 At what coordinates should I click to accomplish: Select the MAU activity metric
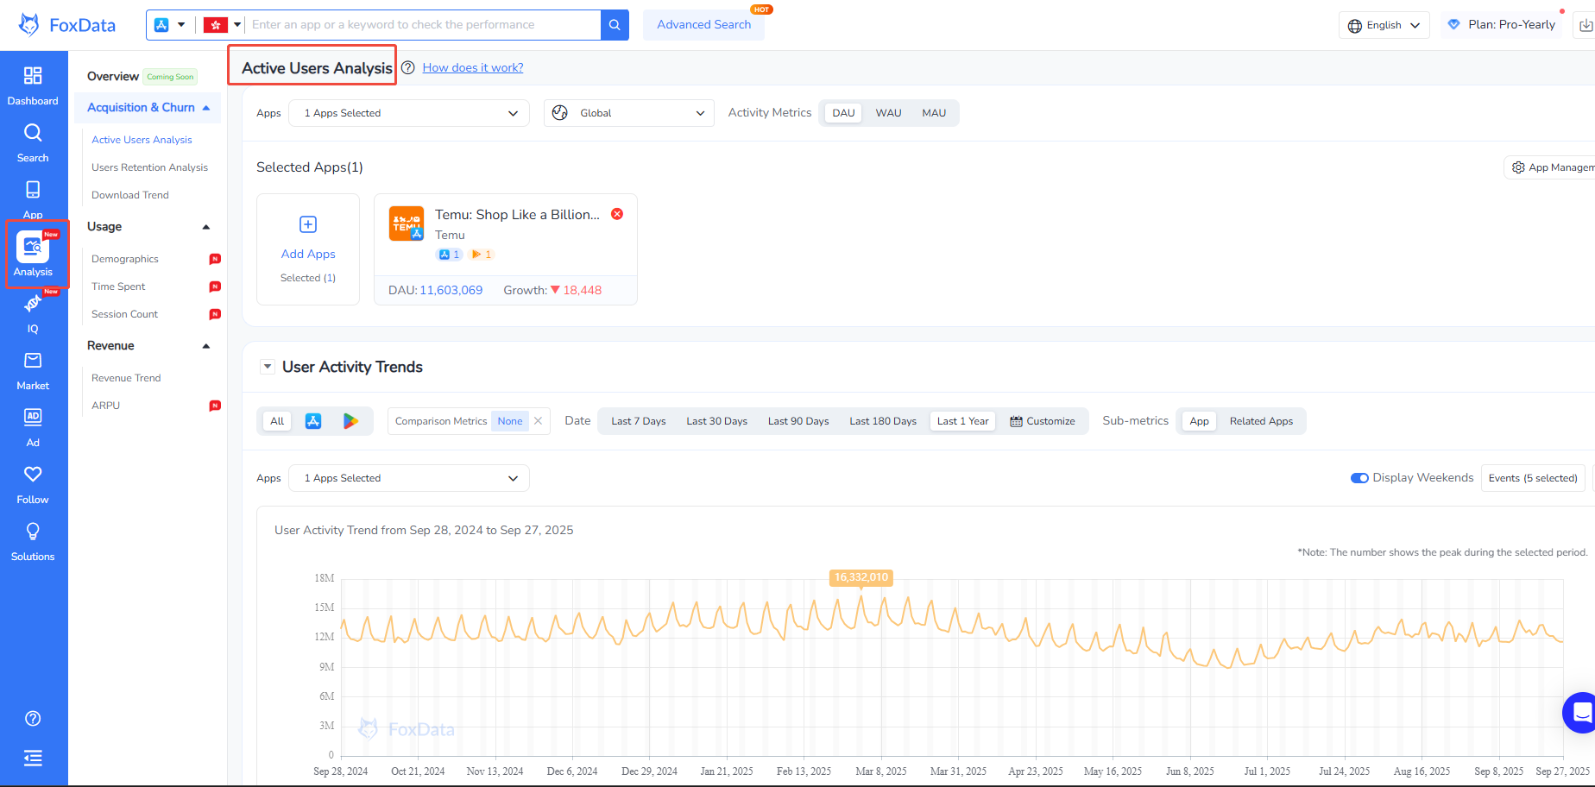[x=934, y=113]
